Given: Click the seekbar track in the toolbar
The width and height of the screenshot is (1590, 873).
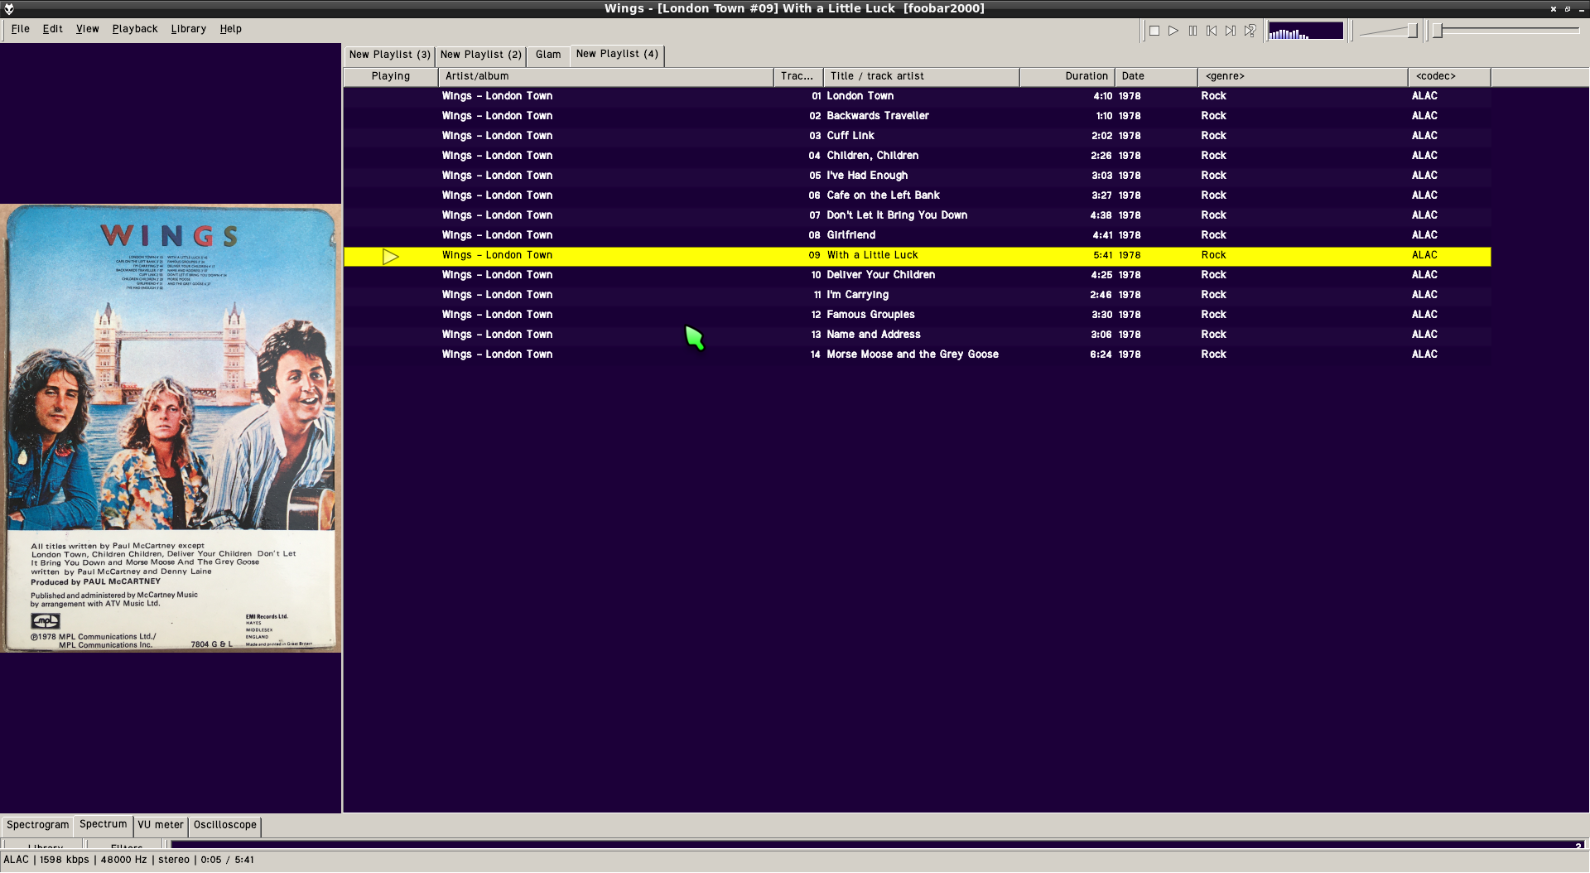Looking at the screenshot, I should tap(1507, 31).
